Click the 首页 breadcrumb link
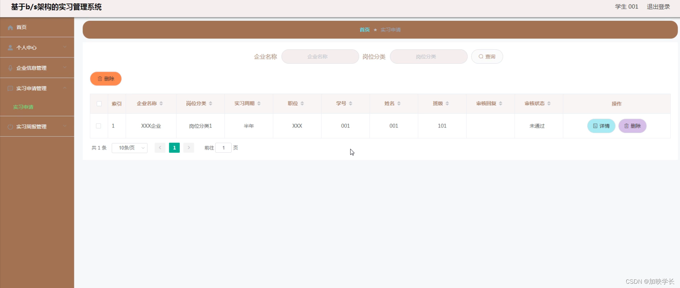The height and width of the screenshot is (288, 680). pos(364,30)
